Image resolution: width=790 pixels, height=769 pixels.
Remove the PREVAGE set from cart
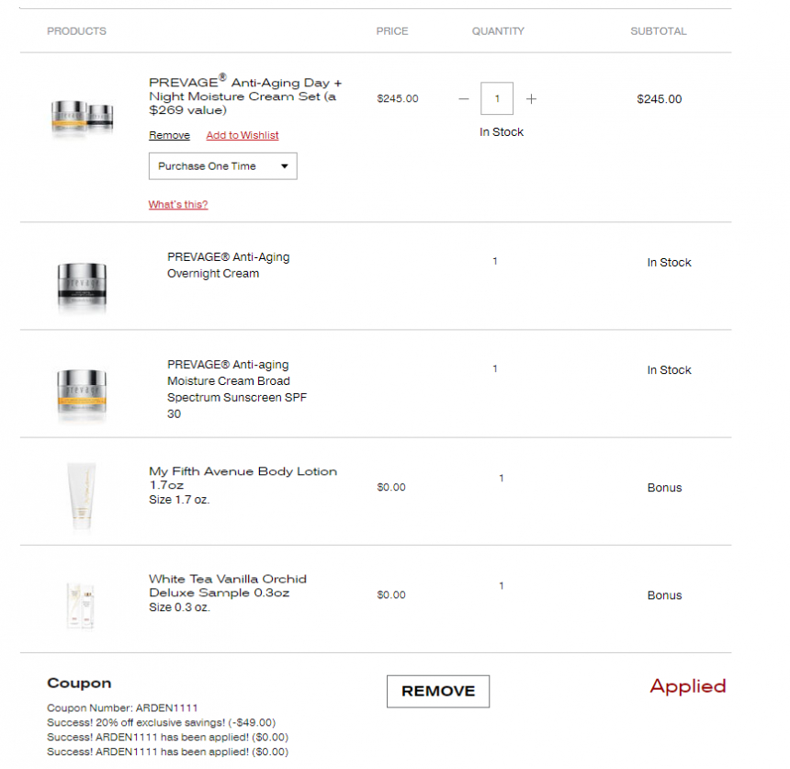[169, 135]
